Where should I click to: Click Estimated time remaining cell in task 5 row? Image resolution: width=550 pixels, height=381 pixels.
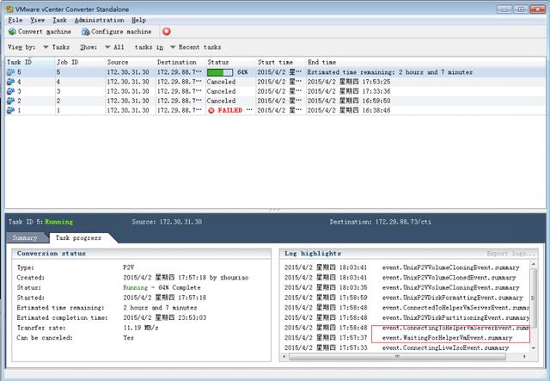point(389,72)
